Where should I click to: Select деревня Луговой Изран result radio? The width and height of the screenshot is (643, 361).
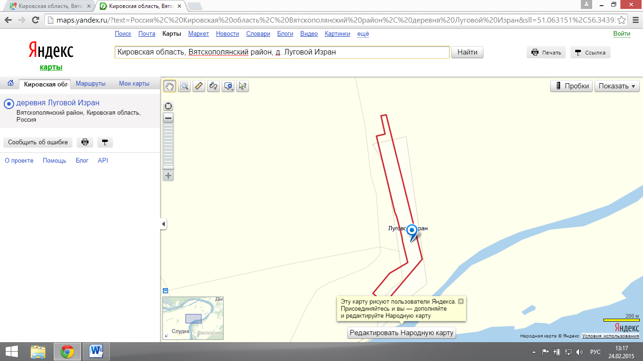pyautogui.click(x=8, y=104)
